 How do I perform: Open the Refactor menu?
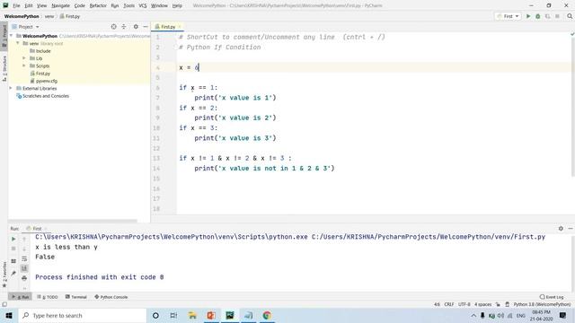click(x=98, y=5)
